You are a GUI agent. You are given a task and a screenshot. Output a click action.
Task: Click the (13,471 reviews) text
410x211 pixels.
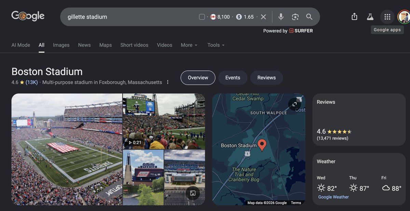pyautogui.click(x=332, y=138)
